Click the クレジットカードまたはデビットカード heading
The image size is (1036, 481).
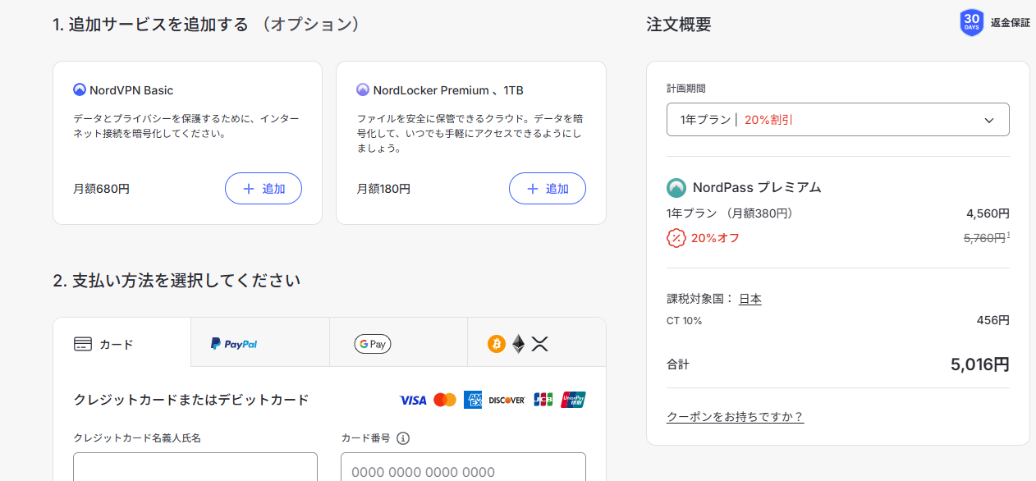(x=191, y=400)
